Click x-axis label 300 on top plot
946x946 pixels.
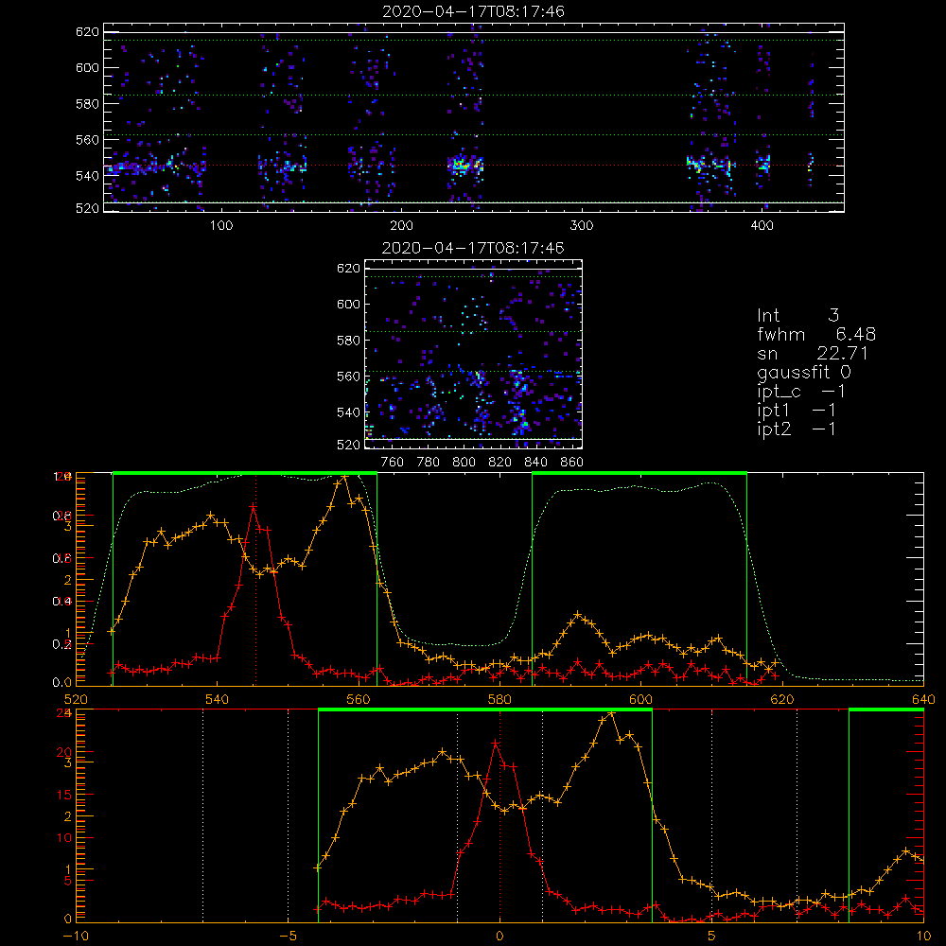[x=582, y=226]
